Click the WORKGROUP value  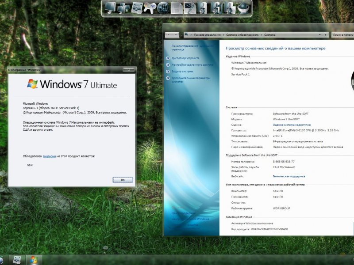point(281,208)
